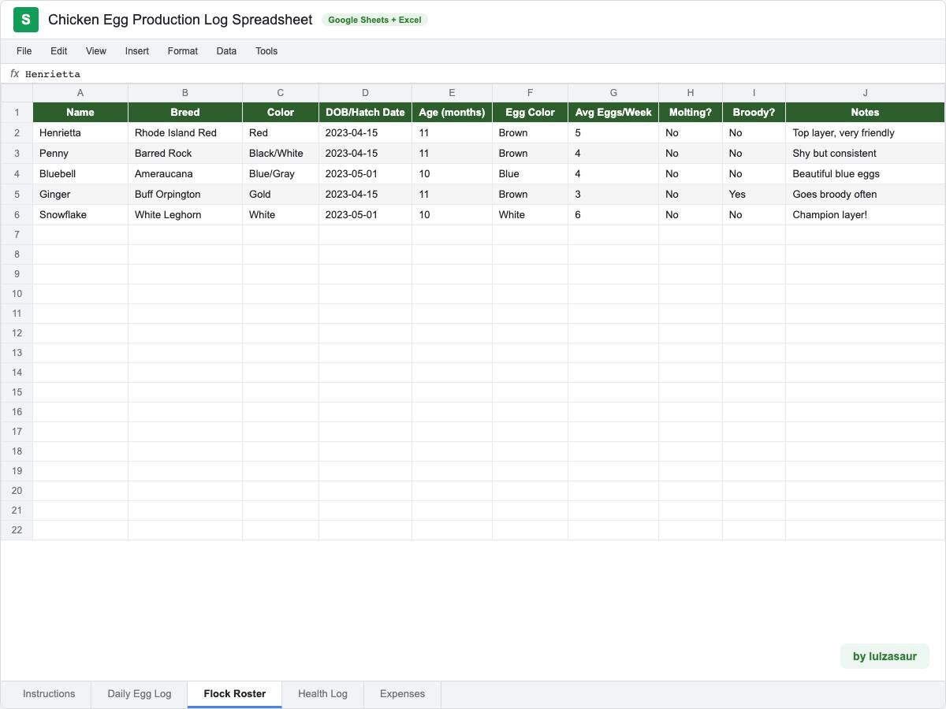946x709 pixels.
Task: Click the Buff Orpington breed cell
Action: pyautogui.click(x=185, y=195)
